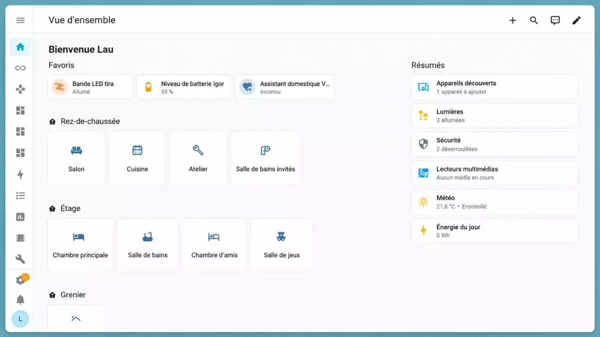Open the wrench developer tools sidebar icon
Viewport: 600px width, 337px height.
click(x=20, y=259)
